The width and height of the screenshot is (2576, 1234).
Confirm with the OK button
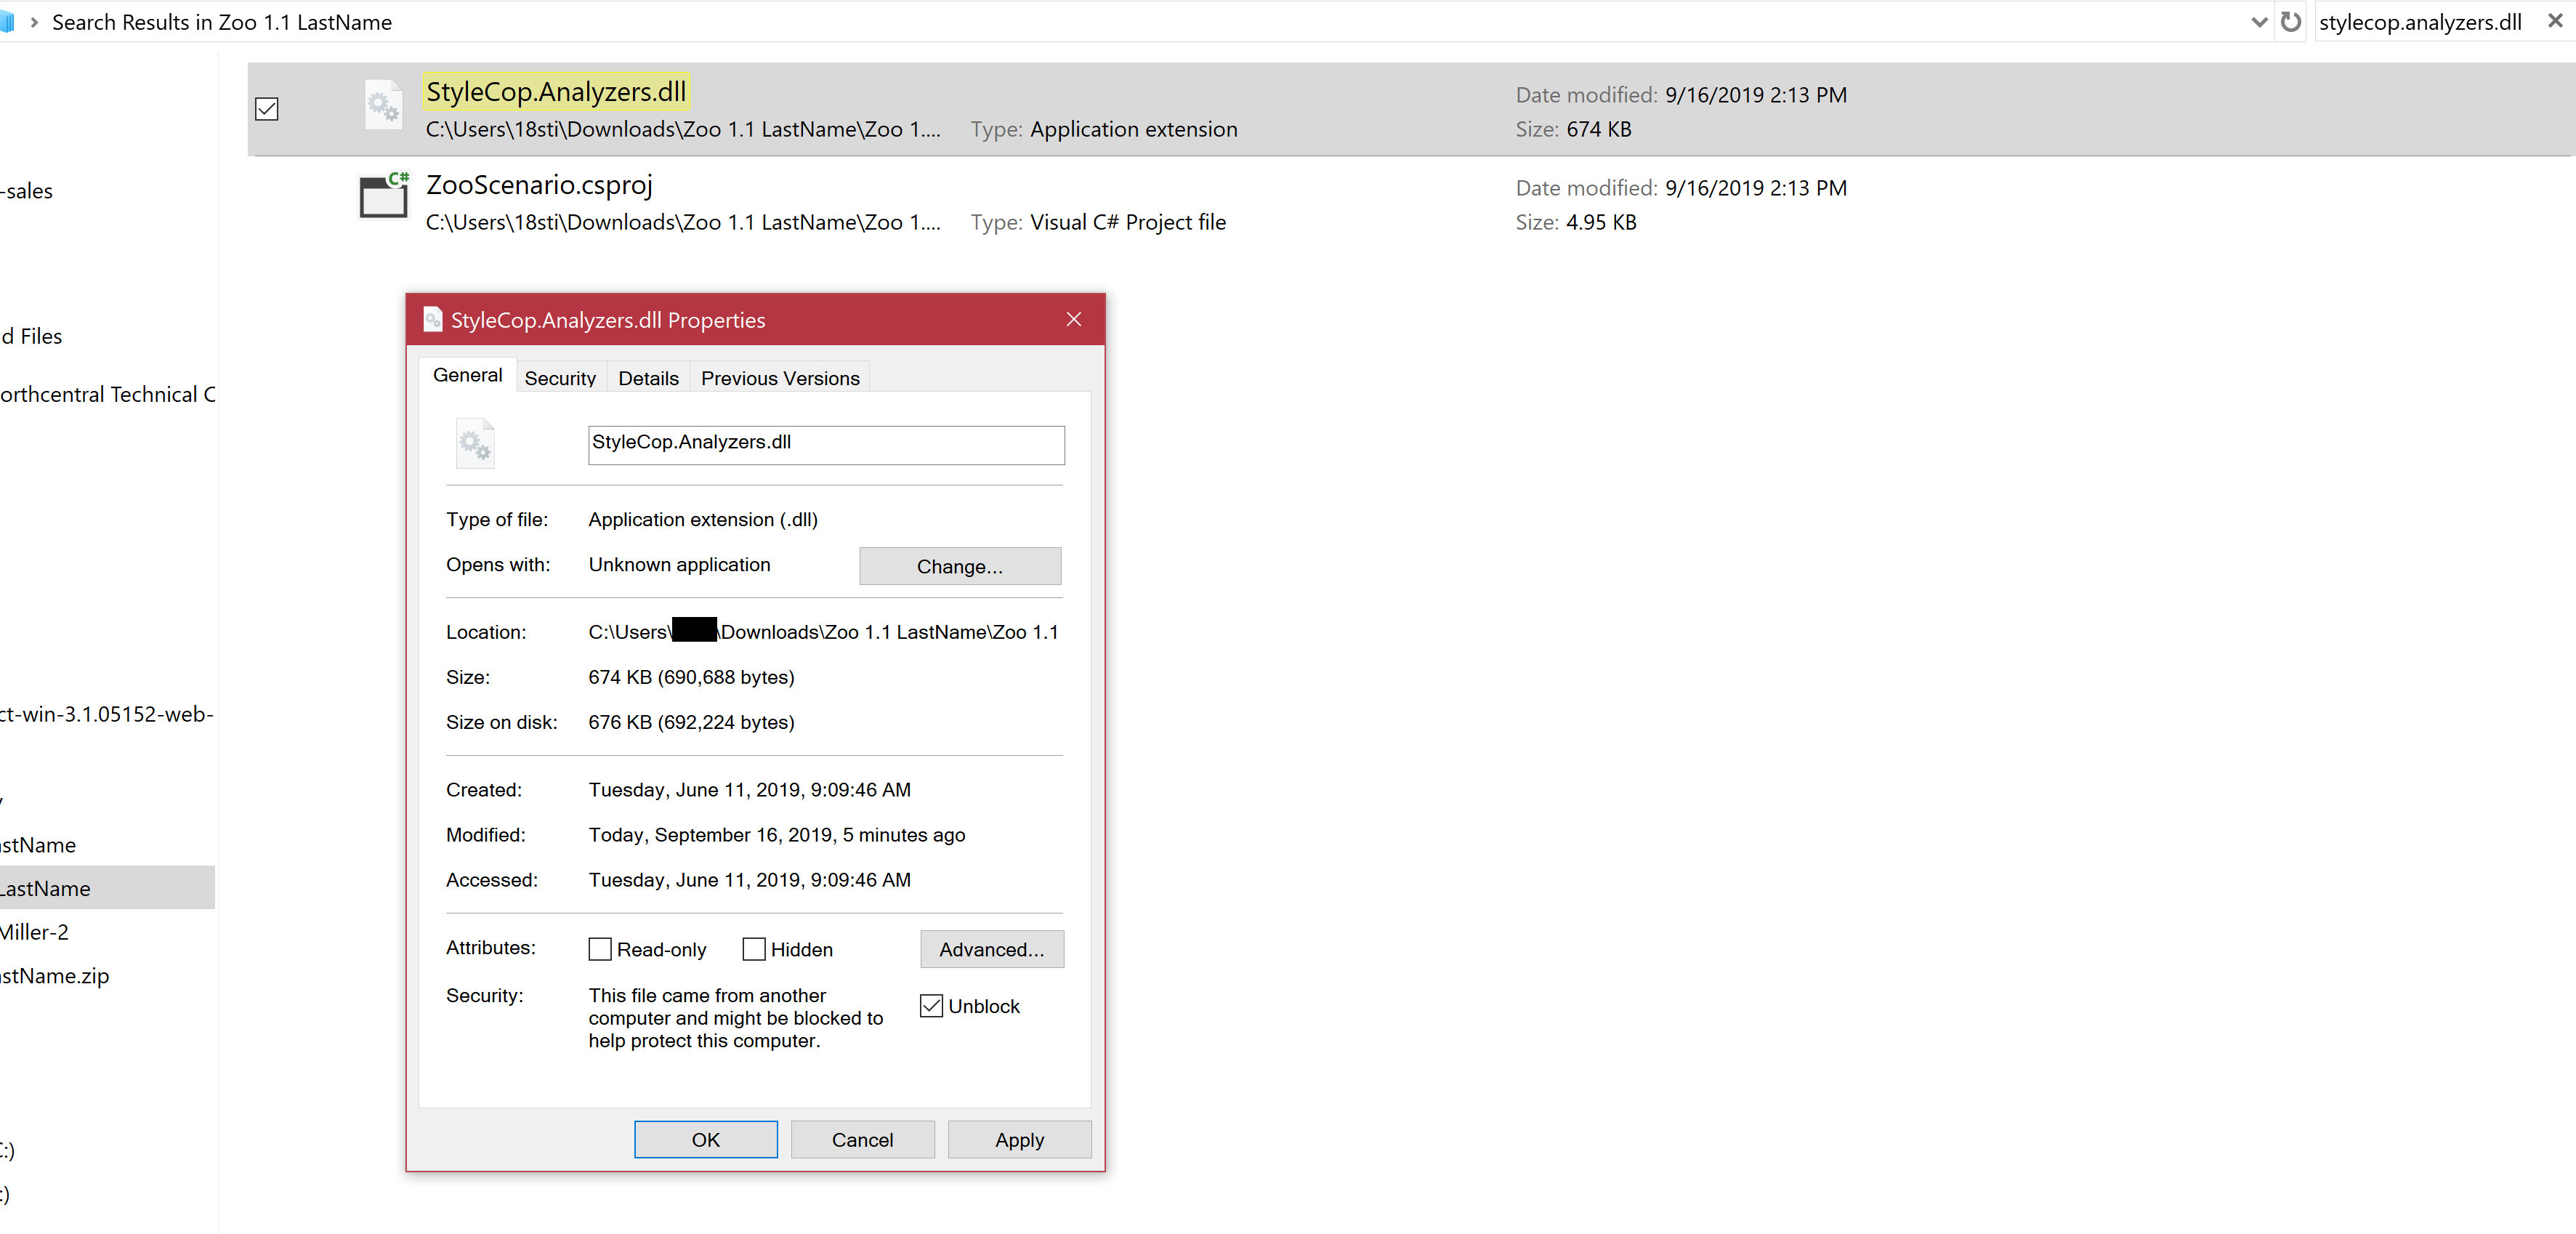[706, 1140]
